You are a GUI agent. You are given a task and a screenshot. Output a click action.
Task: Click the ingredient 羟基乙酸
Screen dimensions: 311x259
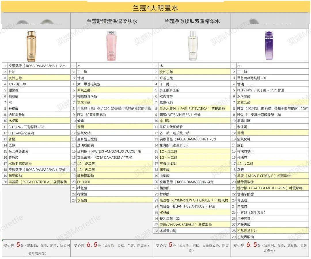[166, 78]
